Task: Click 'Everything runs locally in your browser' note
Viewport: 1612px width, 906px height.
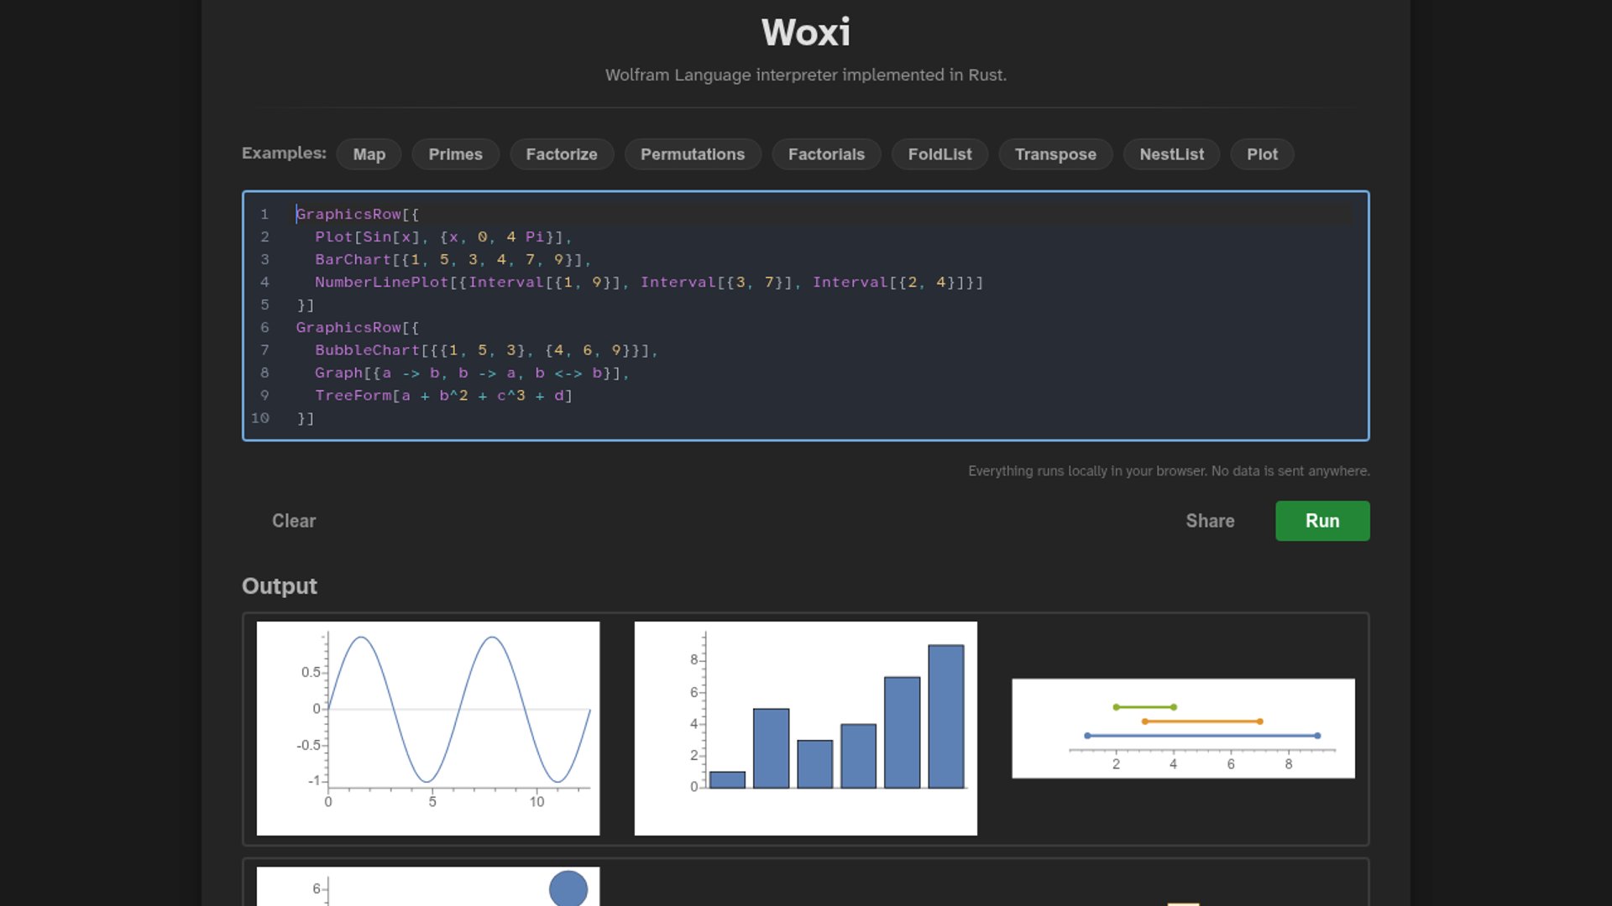Action: click(x=1169, y=471)
